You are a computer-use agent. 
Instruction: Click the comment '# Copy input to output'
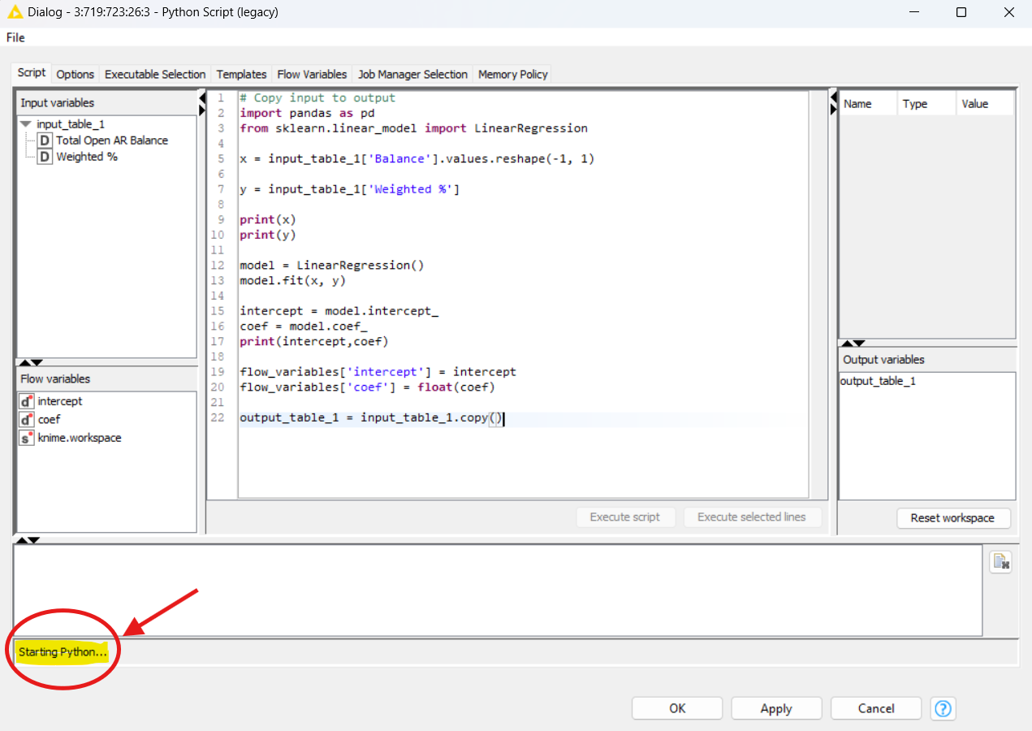coord(317,97)
